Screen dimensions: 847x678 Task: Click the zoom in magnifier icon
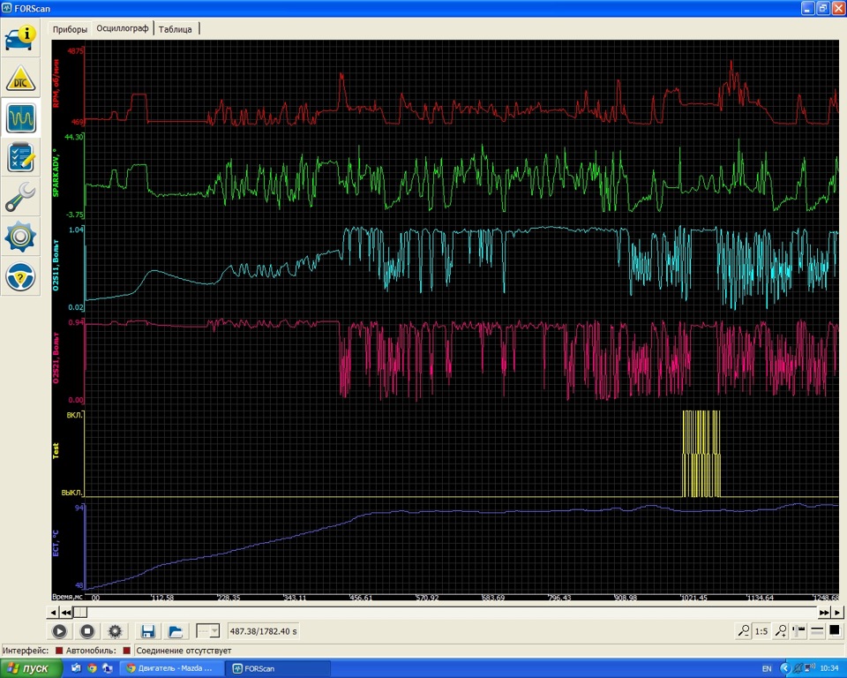tap(781, 631)
